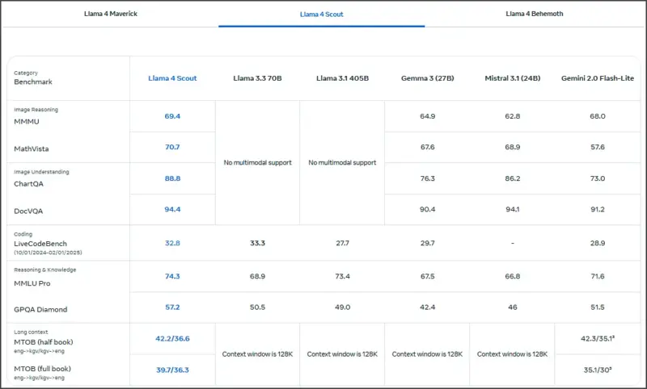This screenshot has width=647, height=389.
Task: Click "No multimodal support" under Llama 3.3 70B
Action: pyautogui.click(x=257, y=162)
